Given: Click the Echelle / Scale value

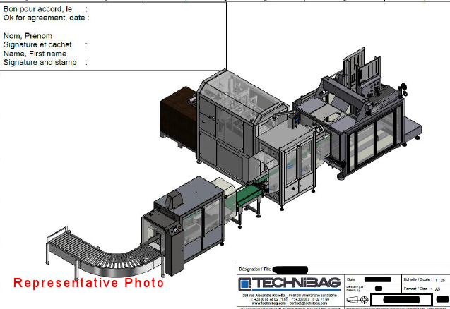Looking at the screenshot, I should [441, 280].
